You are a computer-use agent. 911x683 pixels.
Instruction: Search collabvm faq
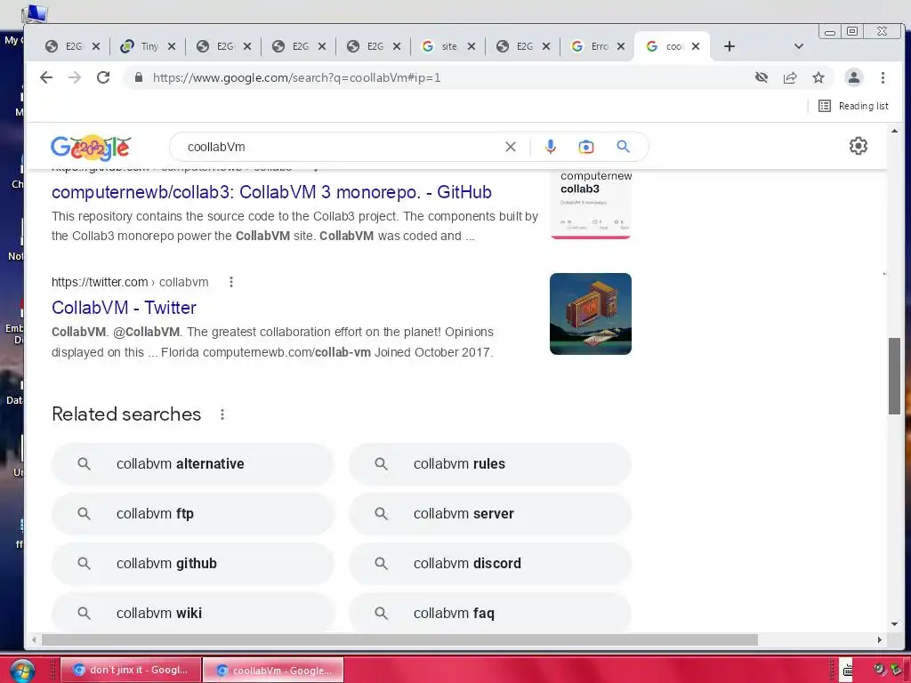(490, 613)
